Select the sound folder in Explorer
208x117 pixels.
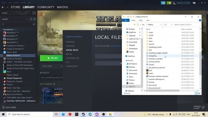pyautogui.click(x=149, y=35)
